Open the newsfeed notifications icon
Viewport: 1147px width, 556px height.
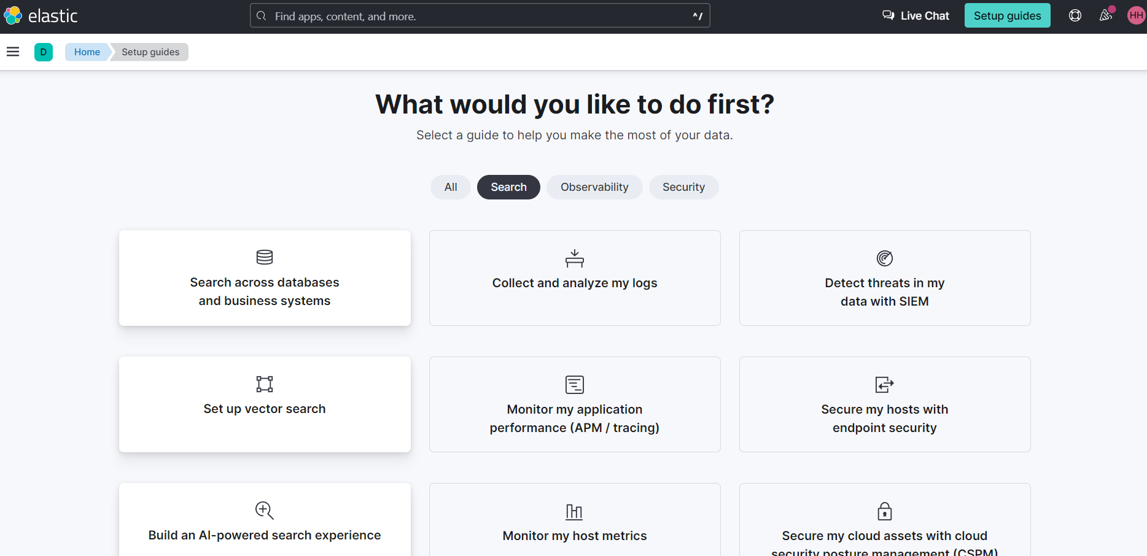(1105, 16)
